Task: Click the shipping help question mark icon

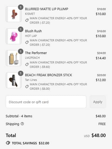Action: click(22, 124)
